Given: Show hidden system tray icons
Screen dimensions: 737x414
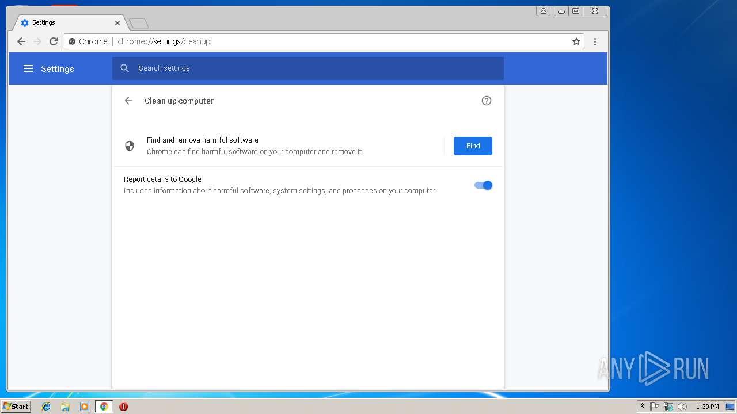Looking at the screenshot, I should [642, 407].
